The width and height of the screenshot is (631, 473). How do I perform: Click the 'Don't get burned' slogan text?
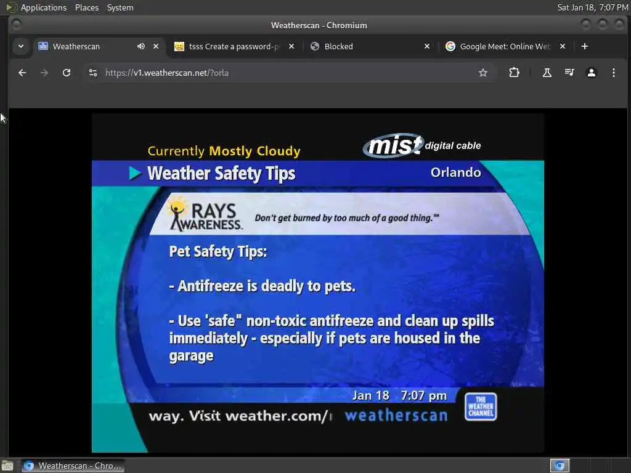(x=347, y=218)
